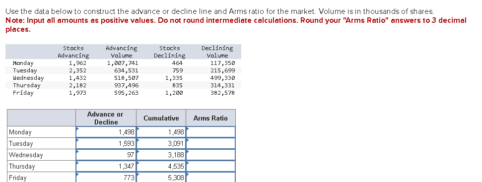
Task: Click Tuesday advancing volume 634,531
Action: [126, 70]
